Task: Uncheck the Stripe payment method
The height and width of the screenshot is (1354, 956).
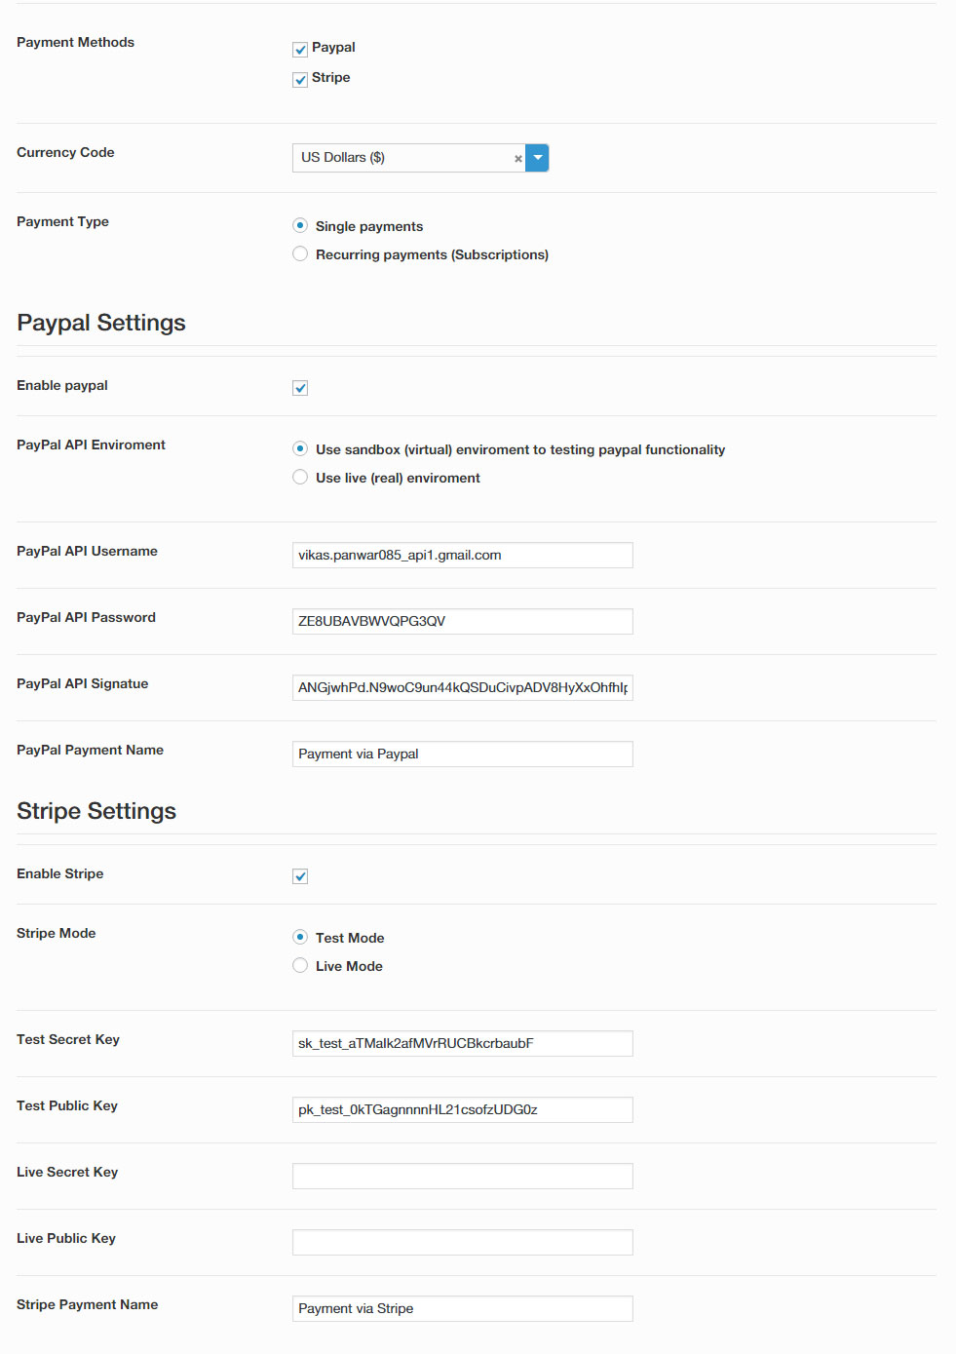Action: [300, 80]
